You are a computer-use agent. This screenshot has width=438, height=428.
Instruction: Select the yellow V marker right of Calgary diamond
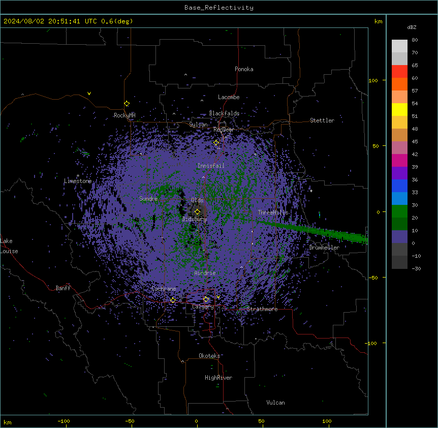218,297
